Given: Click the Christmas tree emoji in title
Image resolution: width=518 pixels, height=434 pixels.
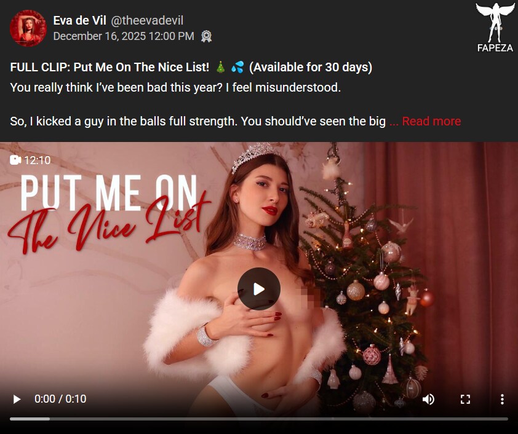Looking at the screenshot, I should click(220, 67).
